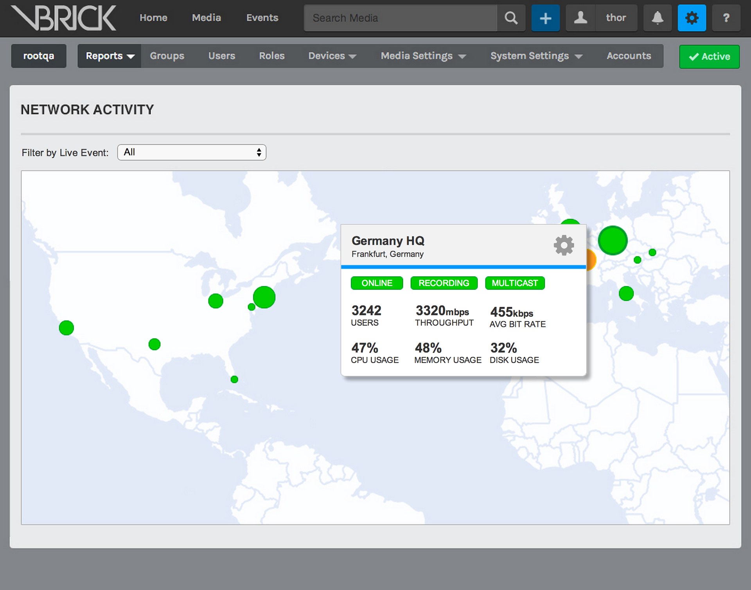Expand the System Settings menu

tap(536, 56)
